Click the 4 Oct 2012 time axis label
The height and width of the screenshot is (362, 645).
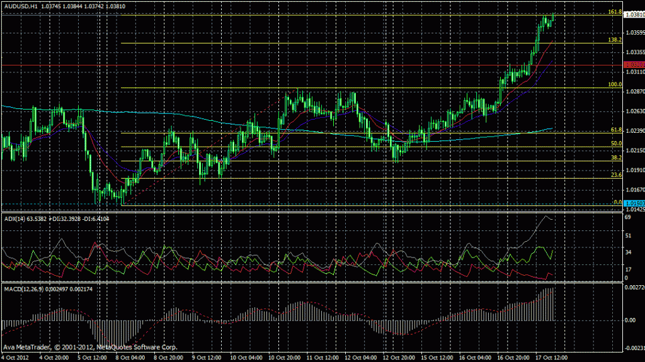click(16, 356)
